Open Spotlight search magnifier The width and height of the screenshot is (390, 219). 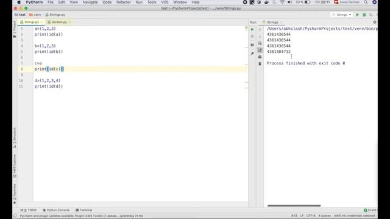point(366,2)
